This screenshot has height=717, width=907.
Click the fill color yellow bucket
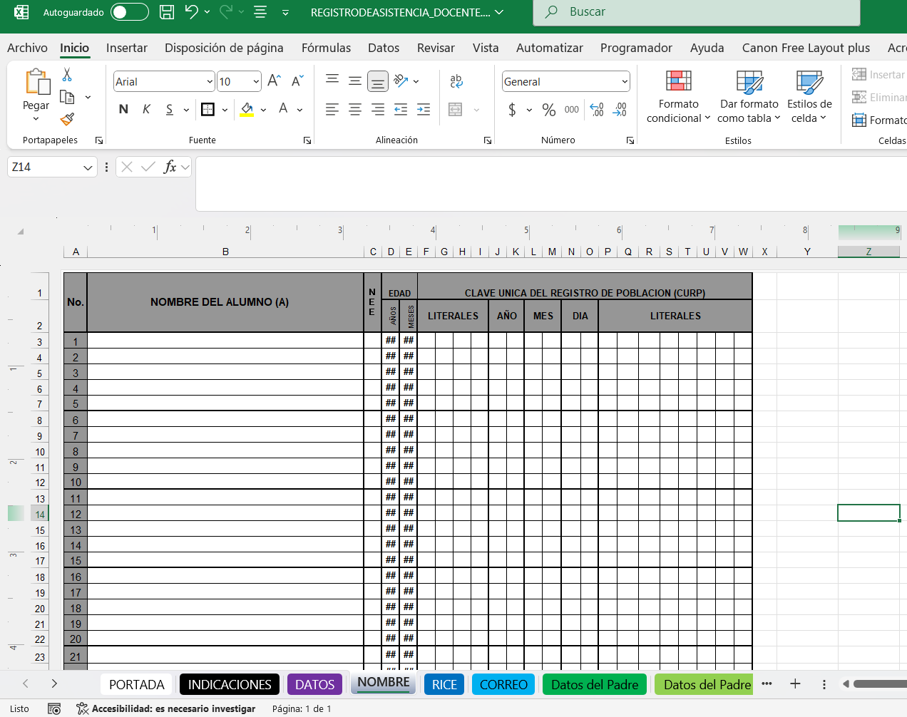(x=247, y=109)
